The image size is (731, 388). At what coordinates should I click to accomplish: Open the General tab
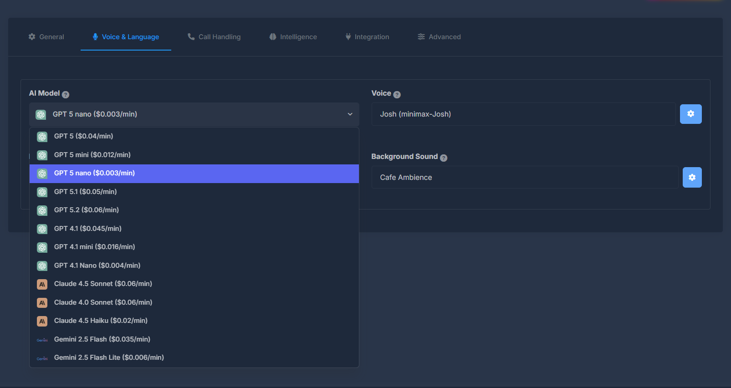(46, 37)
